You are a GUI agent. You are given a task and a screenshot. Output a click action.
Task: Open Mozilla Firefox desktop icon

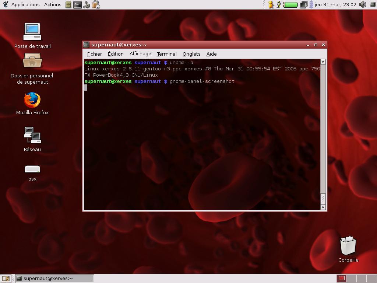[x=32, y=100]
